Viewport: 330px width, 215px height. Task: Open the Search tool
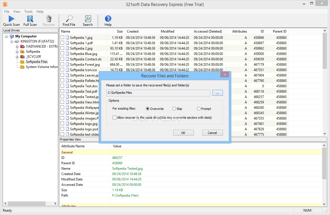88,21
